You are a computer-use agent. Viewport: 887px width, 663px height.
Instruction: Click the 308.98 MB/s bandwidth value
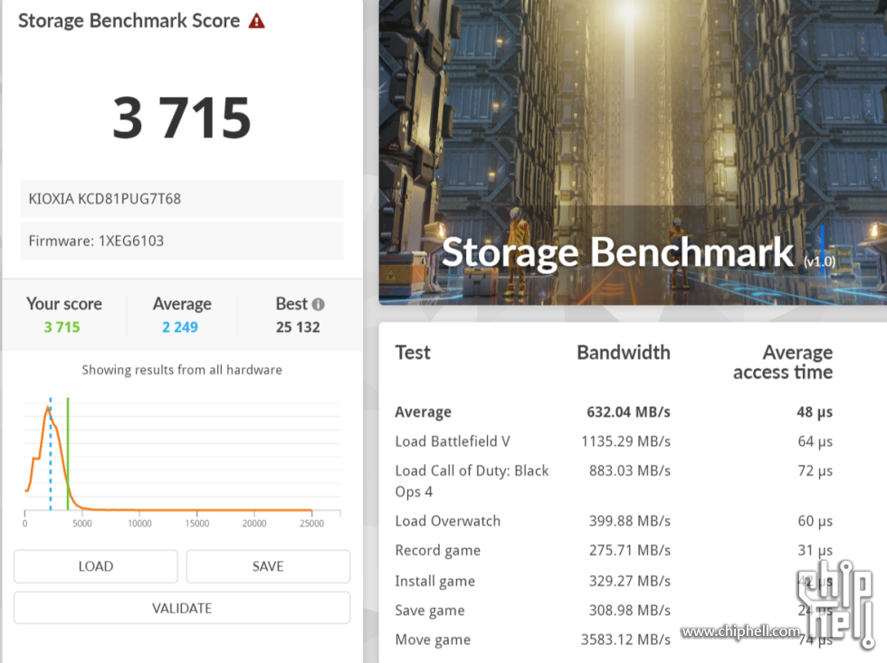coord(630,611)
